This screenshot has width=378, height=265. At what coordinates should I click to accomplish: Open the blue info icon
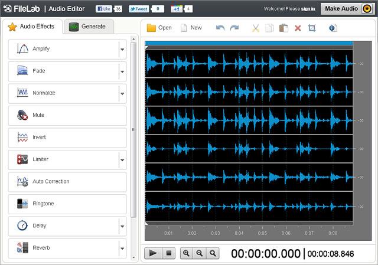(x=333, y=28)
